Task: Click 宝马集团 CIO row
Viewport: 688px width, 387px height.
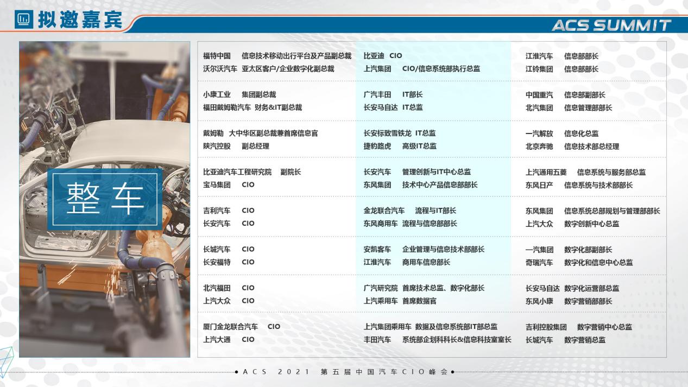Action: pyautogui.click(x=229, y=185)
